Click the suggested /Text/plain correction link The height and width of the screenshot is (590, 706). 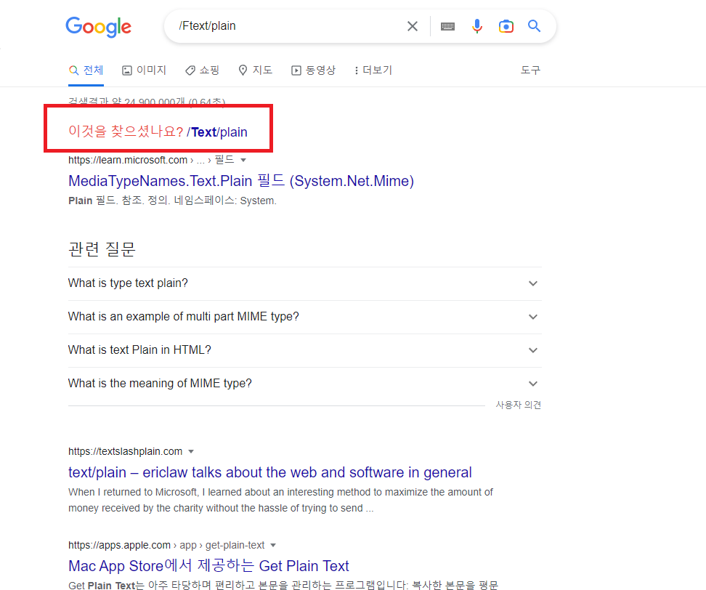(217, 132)
